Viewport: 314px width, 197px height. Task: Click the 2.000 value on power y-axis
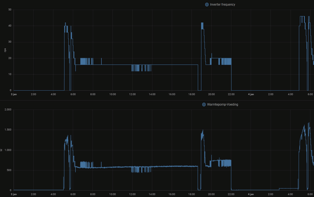[8, 110]
